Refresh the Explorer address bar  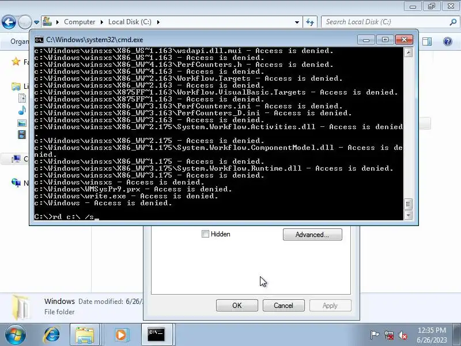(310, 22)
